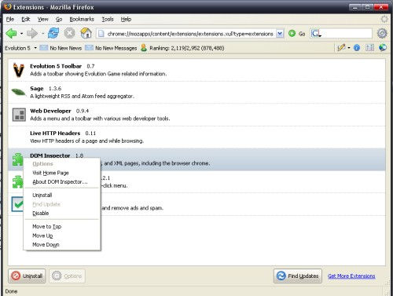Click inside the URL address field

[x=190, y=34]
